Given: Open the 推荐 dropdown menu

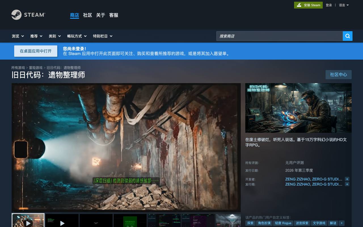Looking at the screenshot, I should coord(36,36).
